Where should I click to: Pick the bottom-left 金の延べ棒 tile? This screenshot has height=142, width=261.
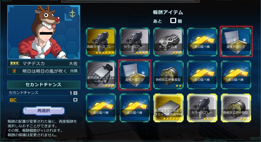(x=101, y=108)
